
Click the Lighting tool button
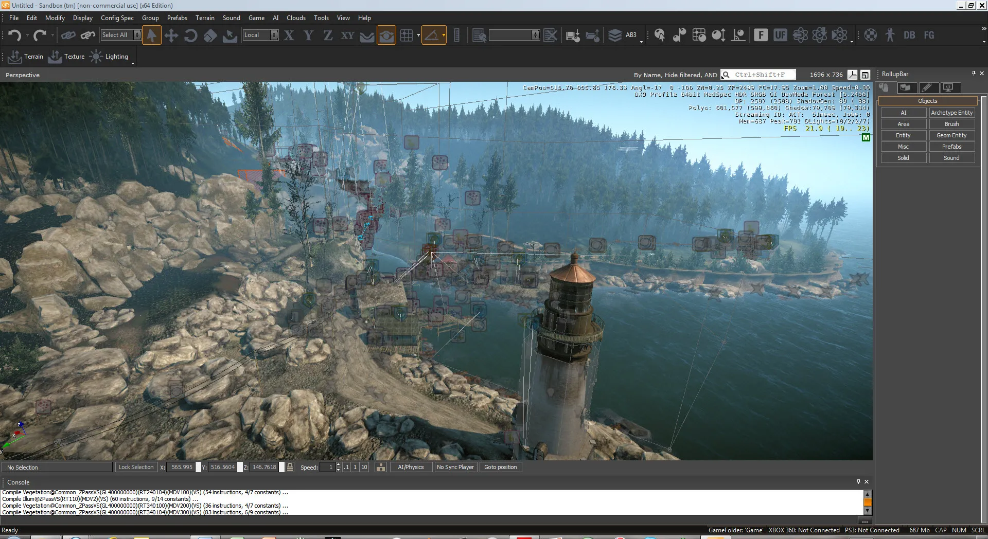(109, 57)
